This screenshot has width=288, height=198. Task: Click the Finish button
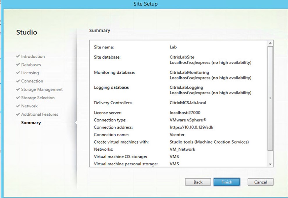coord(227,182)
